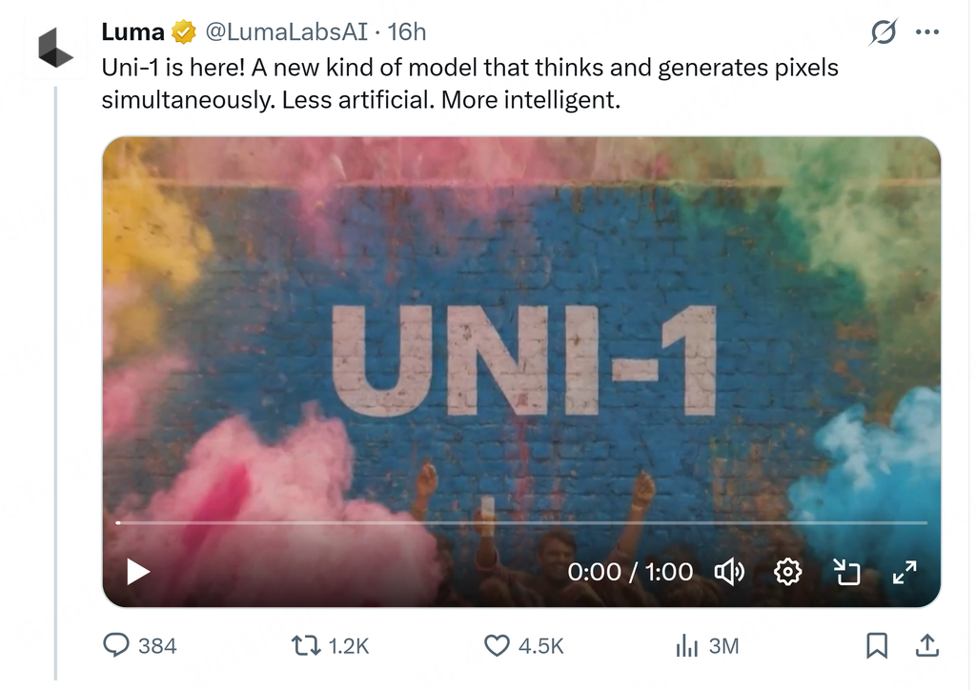The width and height of the screenshot is (976, 690).
Task: Open the Luma profile avatar
Action: pyautogui.click(x=55, y=48)
